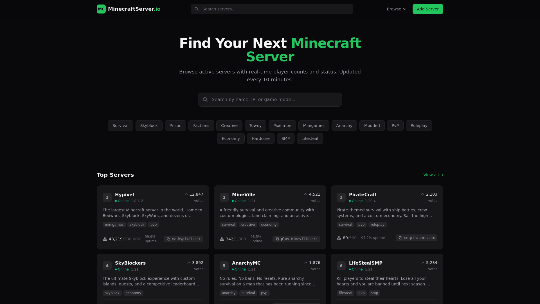Click upvote arrow on LifeStealSMP card
The height and width of the screenshot is (304, 540).
tap(423, 263)
